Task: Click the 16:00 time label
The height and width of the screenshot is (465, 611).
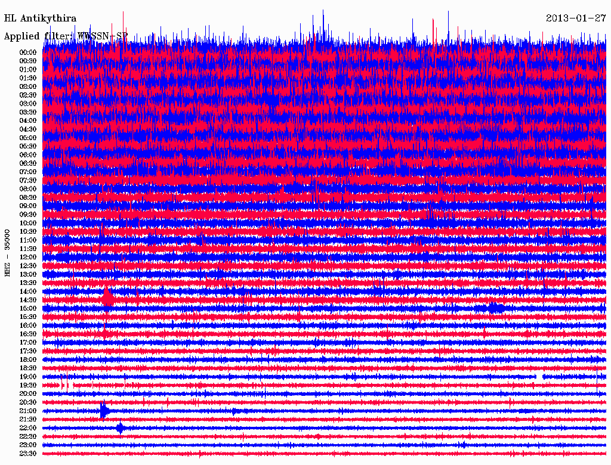Action: coord(28,325)
